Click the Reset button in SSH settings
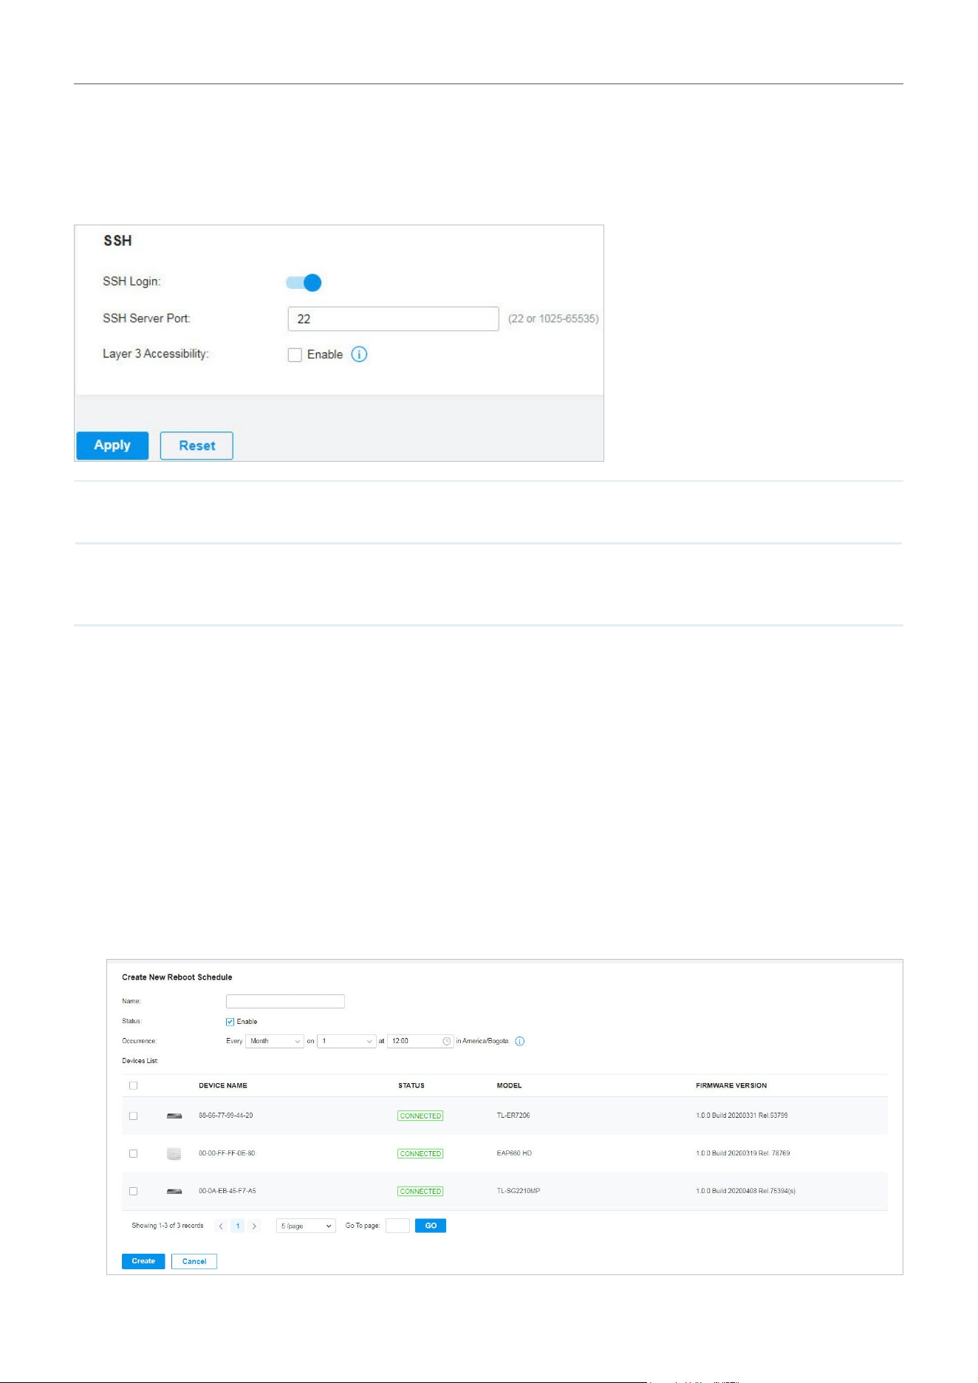The image size is (978, 1383). click(196, 445)
